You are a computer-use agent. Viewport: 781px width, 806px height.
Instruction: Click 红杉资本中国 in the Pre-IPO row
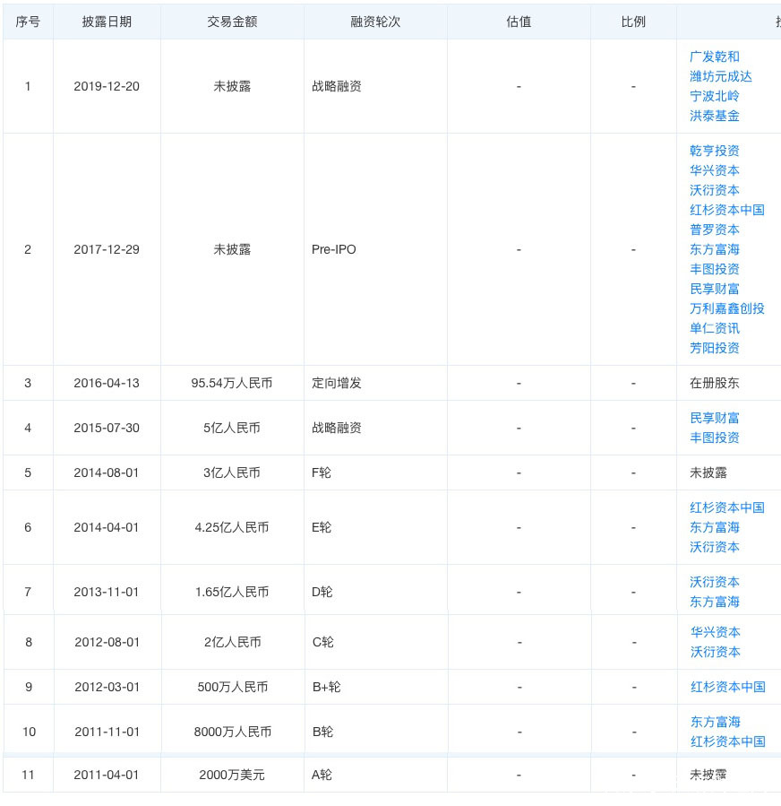(x=726, y=210)
